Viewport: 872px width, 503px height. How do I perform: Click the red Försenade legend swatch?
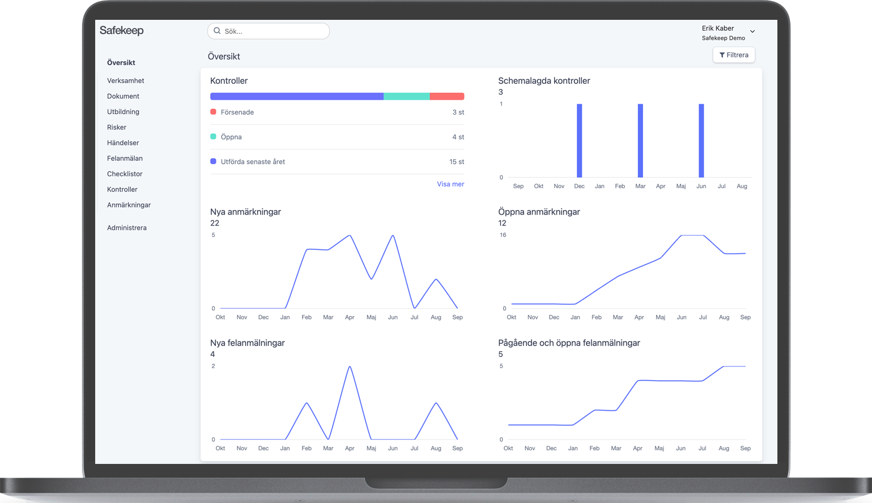point(213,112)
